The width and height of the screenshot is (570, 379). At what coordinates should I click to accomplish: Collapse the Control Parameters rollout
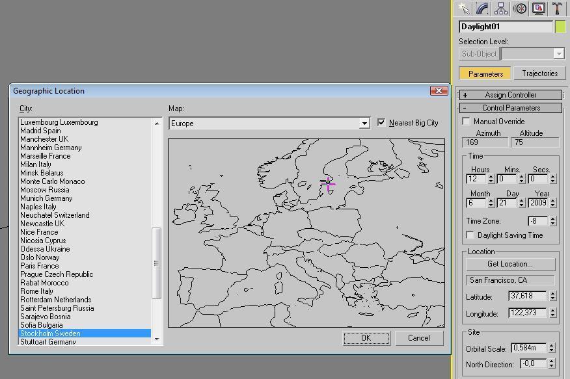point(511,108)
